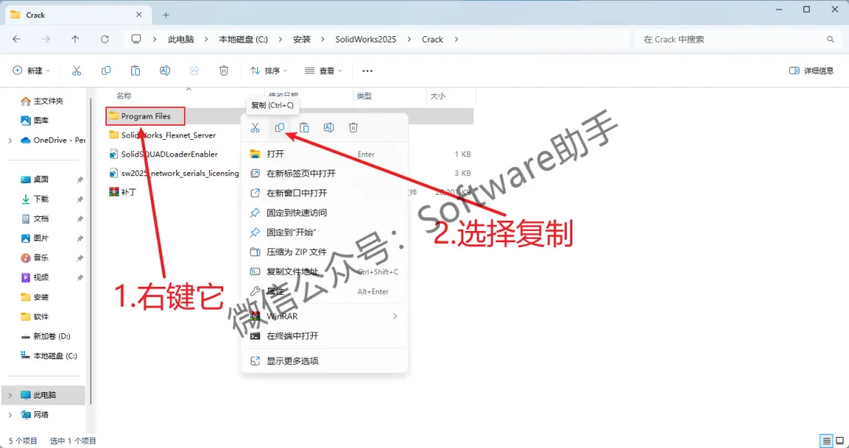The height and width of the screenshot is (448, 849).
Task: Click the toolbar Delete trash icon
Action: 224,70
